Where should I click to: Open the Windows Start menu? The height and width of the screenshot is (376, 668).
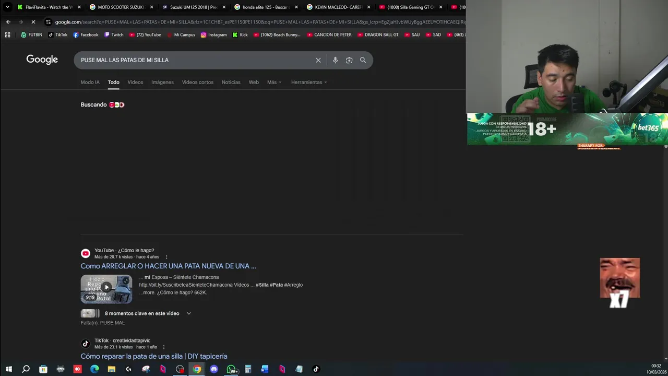(x=8, y=369)
